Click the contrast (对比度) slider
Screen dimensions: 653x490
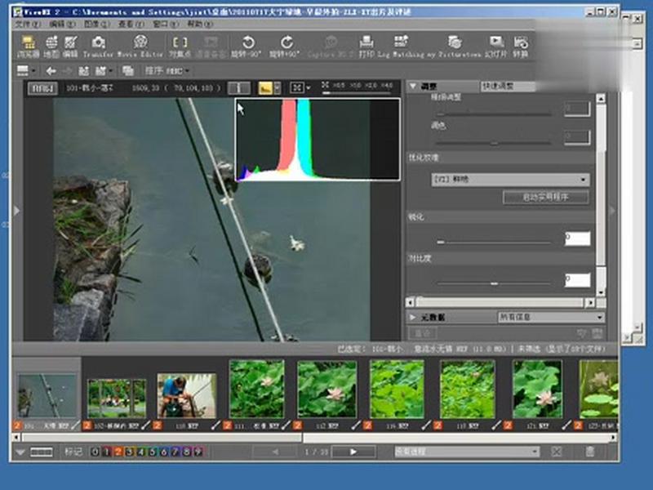[x=493, y=283]
